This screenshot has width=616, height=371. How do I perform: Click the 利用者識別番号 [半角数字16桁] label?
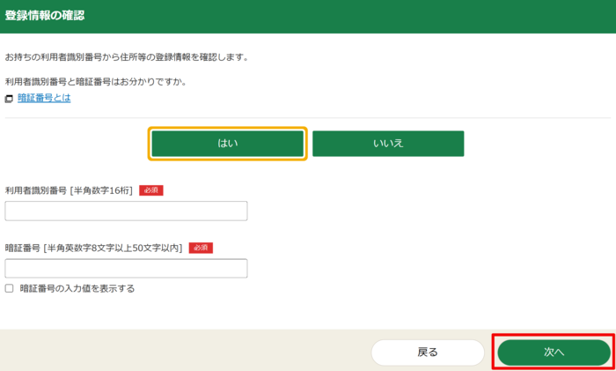pyautogui.click(x=69, y=191)
